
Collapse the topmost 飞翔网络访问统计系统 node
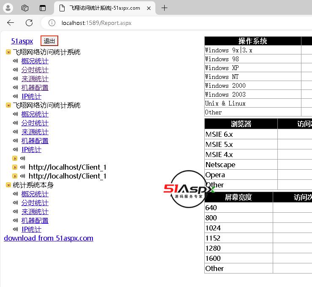8,52
